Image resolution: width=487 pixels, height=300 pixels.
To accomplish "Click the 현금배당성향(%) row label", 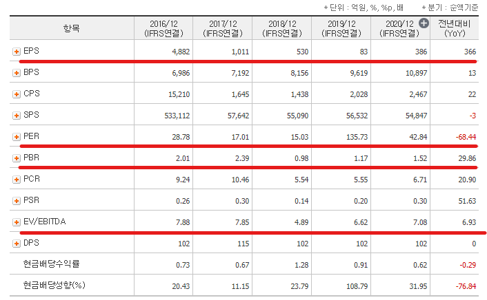I will coord(54,285).
